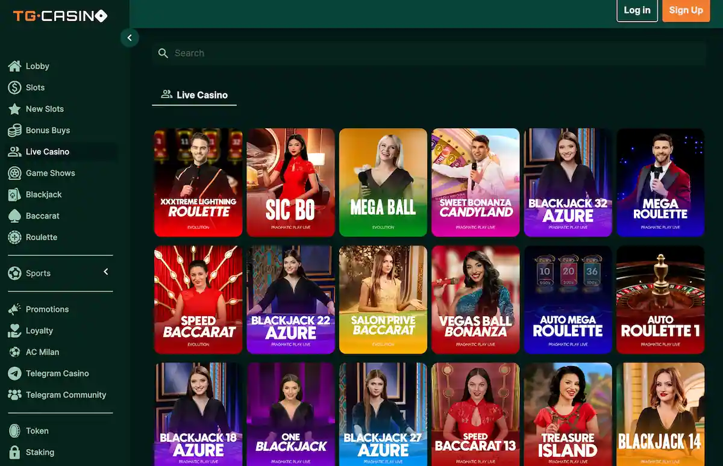
Task: Click the Token coin icon
Action: point(14,431)
